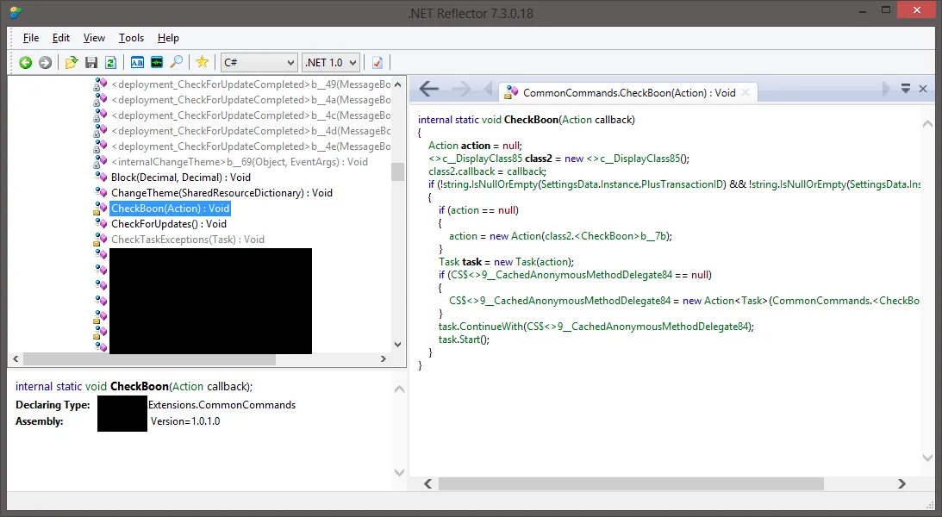This screenshot has width=942, height=517.
Task: Click the AB text toolbar icon
Action: click(x=137, y=62)
